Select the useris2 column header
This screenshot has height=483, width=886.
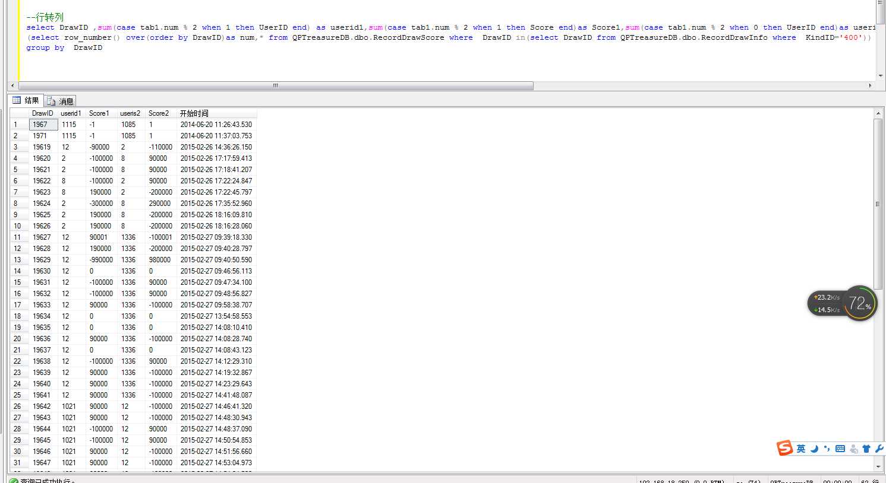[130, 113]
